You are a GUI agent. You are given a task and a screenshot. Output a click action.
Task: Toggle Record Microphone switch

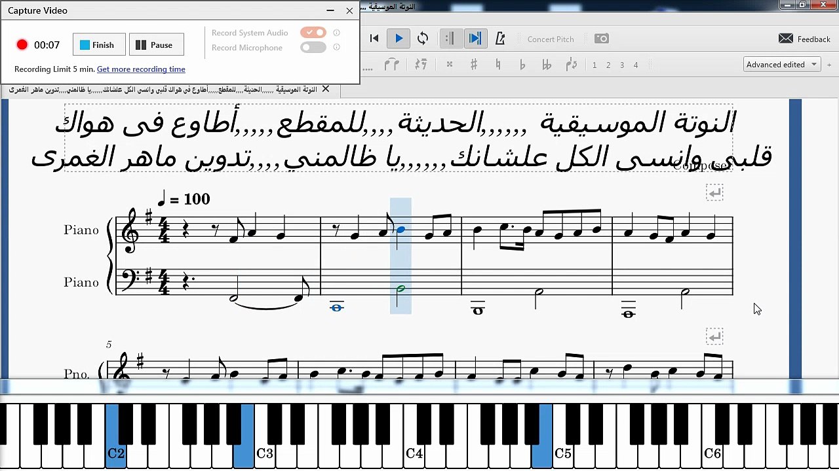tap(313, 47)
